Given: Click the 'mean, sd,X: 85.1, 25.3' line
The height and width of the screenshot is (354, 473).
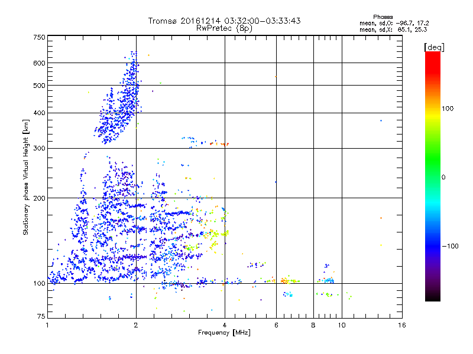Looking at the screenshot, I should [393, 29].
